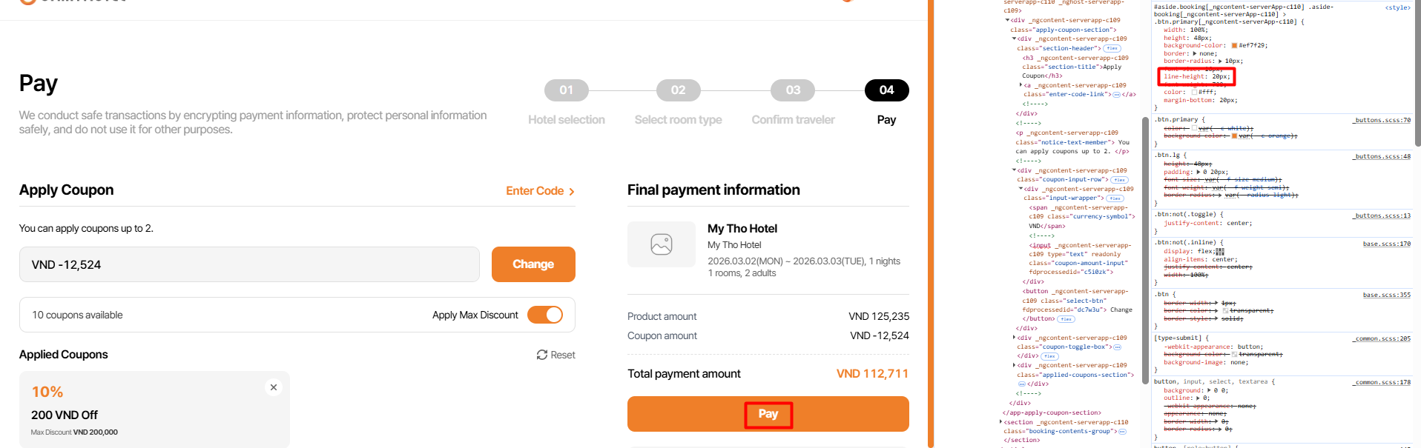
Task: Click the hotel image placeholder thumbnail
Action: [661, 244]
